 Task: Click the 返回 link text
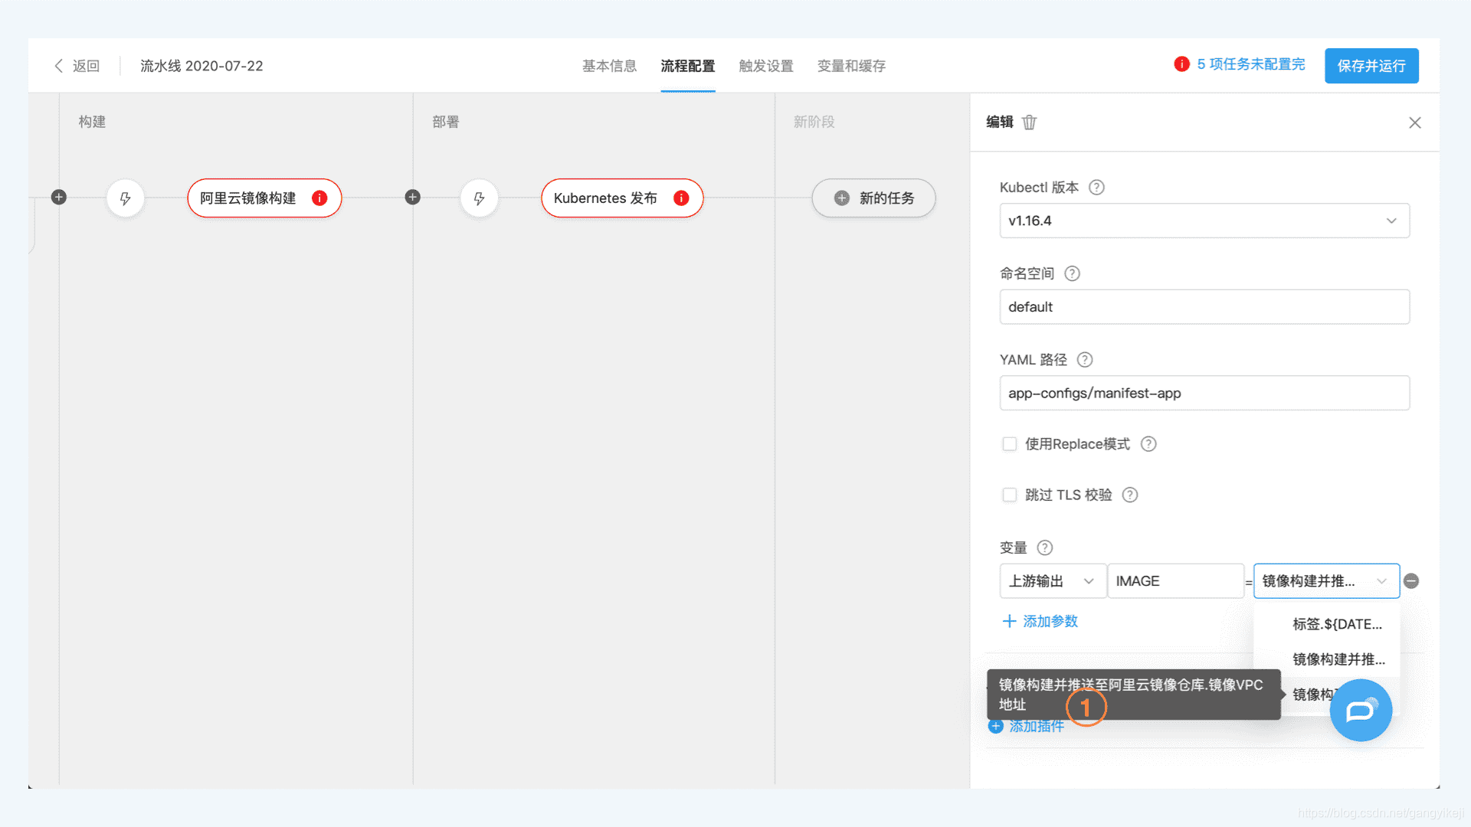tap(86, 66)
